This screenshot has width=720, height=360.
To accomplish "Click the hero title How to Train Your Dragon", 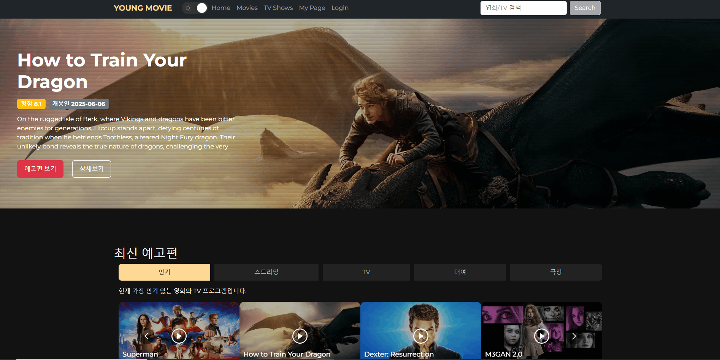I will [x=102, y=71].
